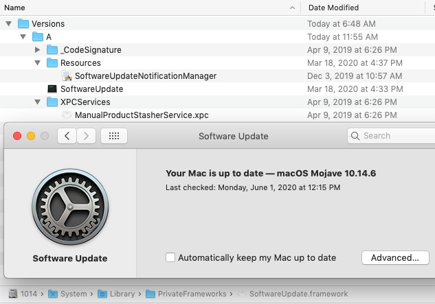Select the Versions folder name
The height and width of the screenshot is (304, 435).
48,23
